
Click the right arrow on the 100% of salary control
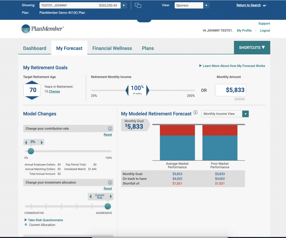click(148, 90)
